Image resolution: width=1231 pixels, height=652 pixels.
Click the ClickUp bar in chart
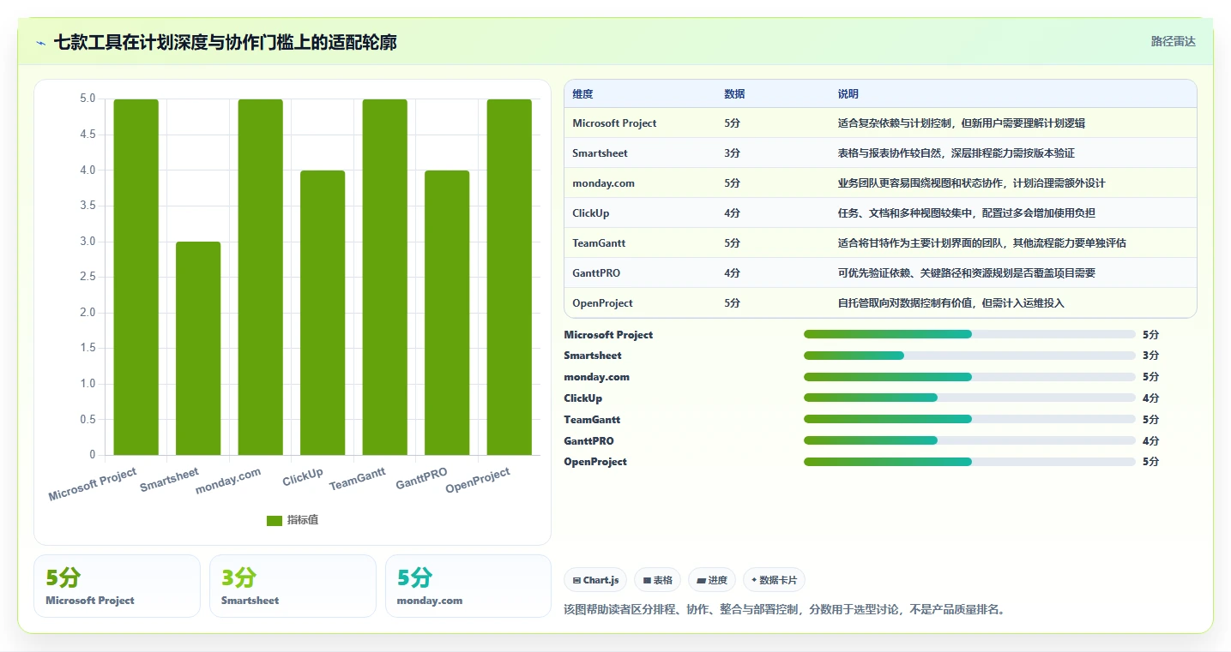(x=323, y=313)
